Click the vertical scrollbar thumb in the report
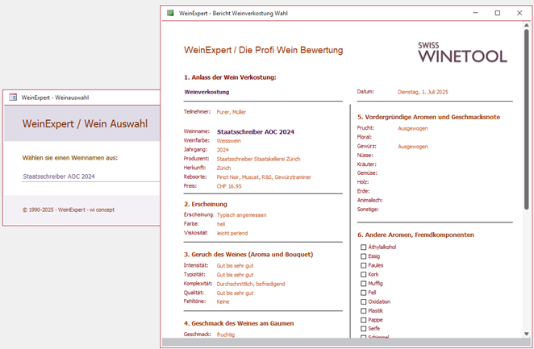The image size is (534, 349). pos(527,121)
